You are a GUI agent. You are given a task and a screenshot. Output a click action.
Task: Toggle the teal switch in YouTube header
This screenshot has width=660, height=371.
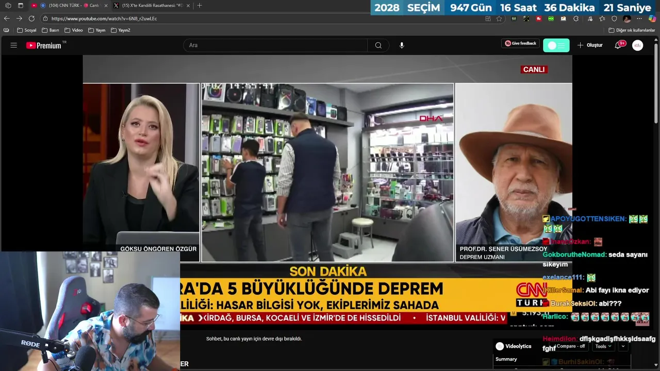[556, 45]
